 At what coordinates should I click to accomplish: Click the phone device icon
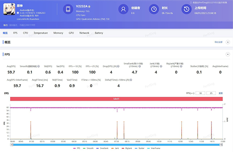pyautogui.click(x=68, y=9)
